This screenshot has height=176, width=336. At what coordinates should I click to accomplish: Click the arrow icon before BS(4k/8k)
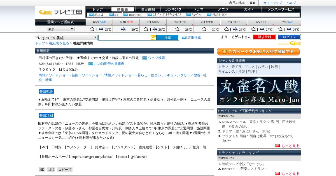126,15
